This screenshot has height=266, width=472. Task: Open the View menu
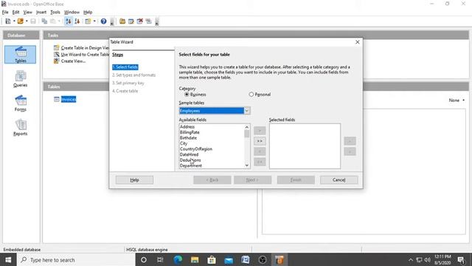click(x=28, y=12)
